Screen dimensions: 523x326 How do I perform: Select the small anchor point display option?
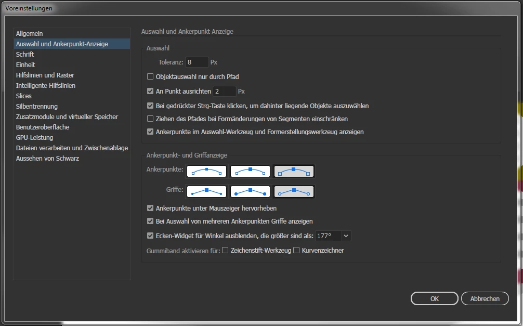click(x=206, y=171)
